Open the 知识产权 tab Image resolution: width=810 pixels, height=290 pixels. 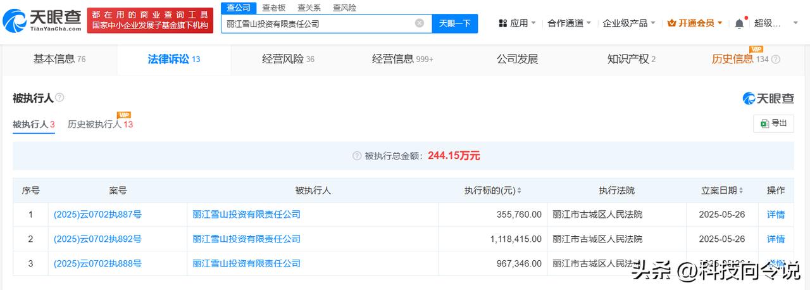point(632,60)
